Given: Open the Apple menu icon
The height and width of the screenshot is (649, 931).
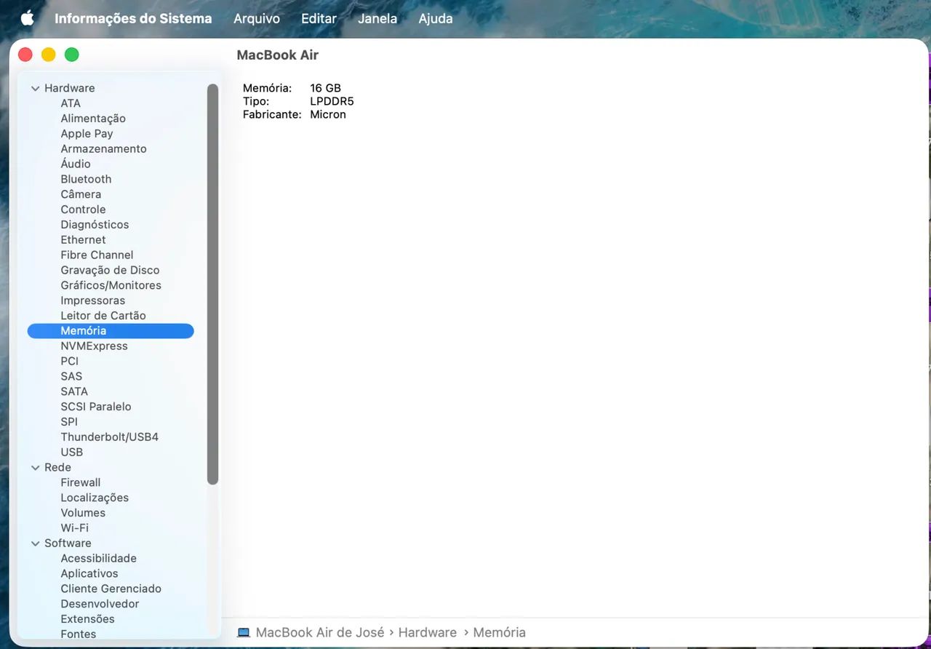Looking at the screenshot, I should tap(27, 18).
